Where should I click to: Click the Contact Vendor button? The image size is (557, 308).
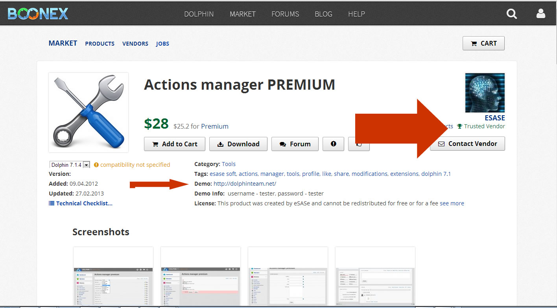click(467, 144)
